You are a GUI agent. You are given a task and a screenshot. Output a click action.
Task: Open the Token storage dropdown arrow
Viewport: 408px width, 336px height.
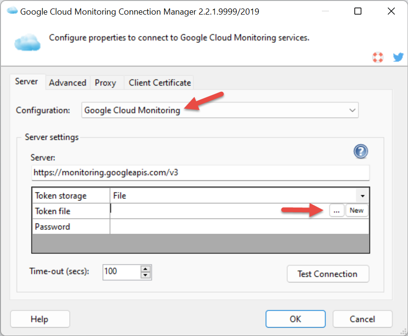362,196
